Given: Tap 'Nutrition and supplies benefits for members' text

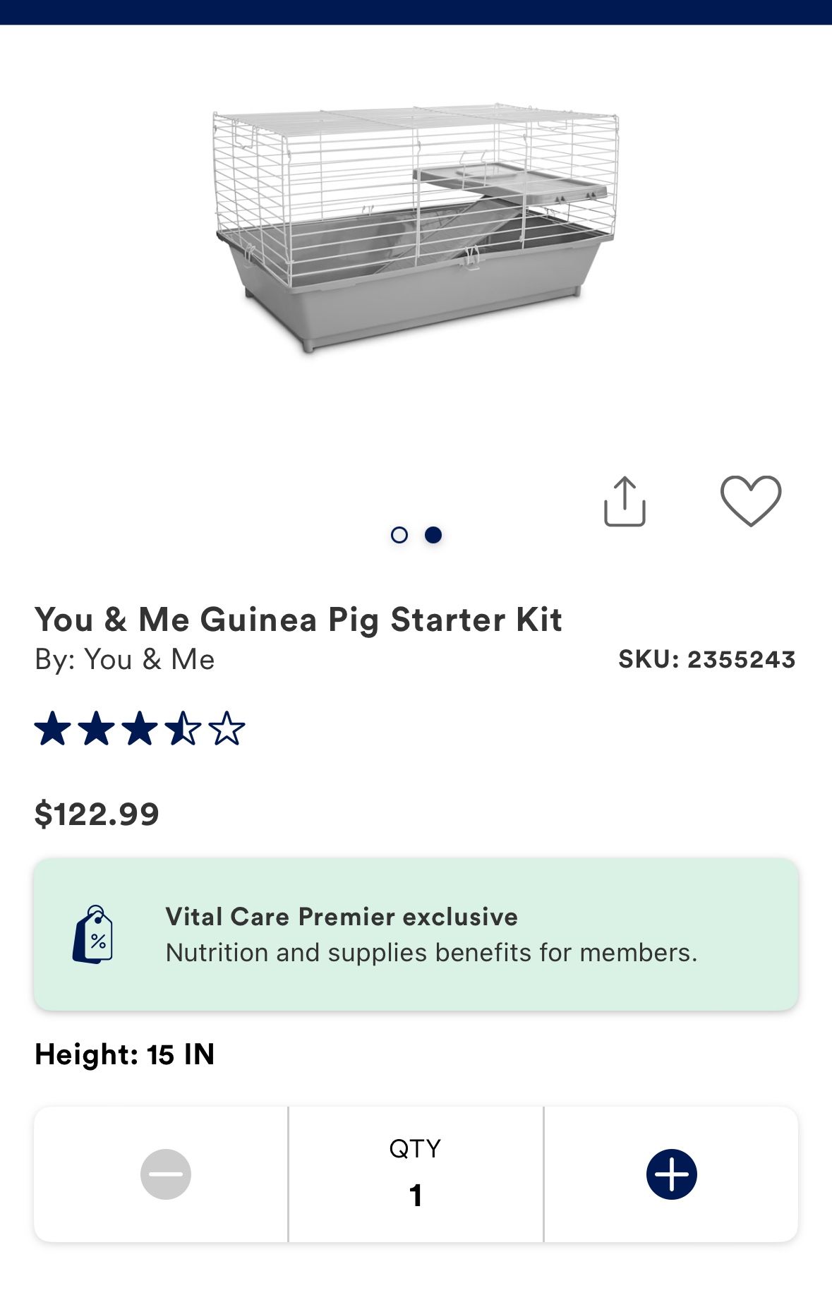Looking at the screenshot, I should click(x=431, y=953).
